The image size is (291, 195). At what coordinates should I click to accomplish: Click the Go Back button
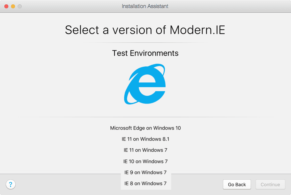click(x=237, y=184)
